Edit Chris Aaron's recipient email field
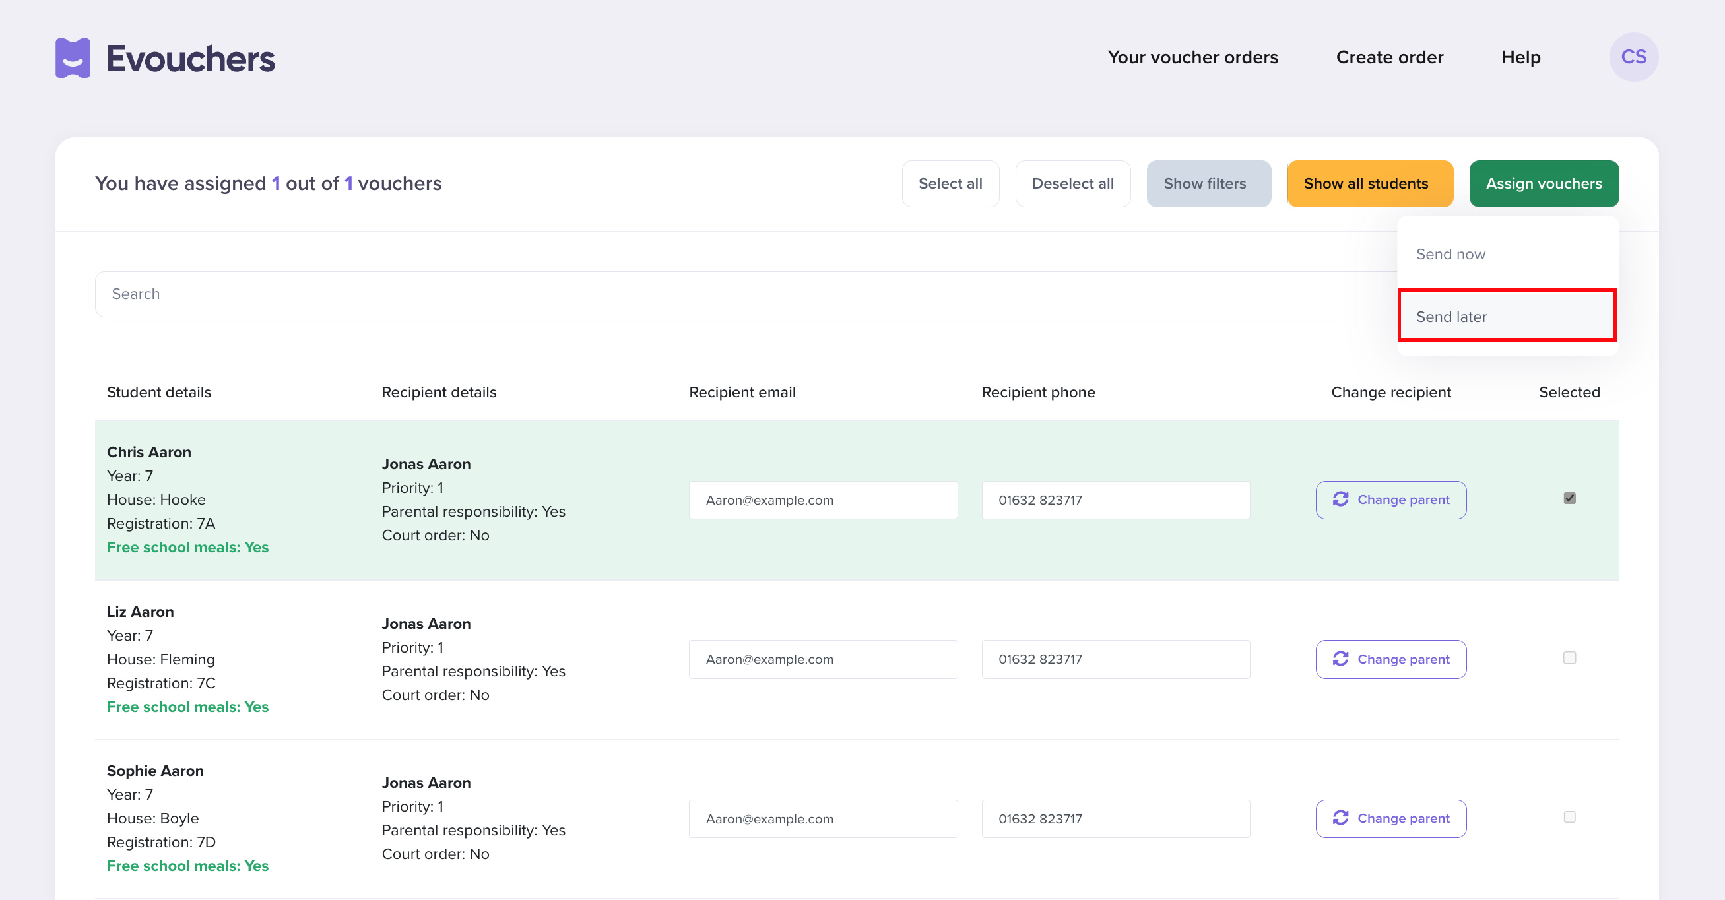The width and height of the screenshot is (1725, 900). click(x=823, y=499)
